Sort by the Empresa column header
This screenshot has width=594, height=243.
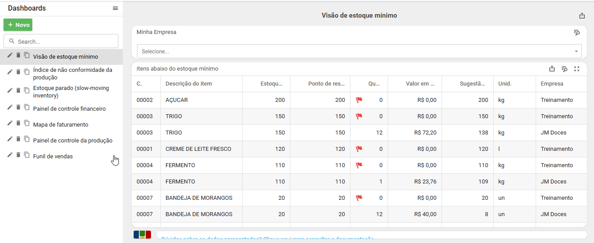[x=552, y=84]
